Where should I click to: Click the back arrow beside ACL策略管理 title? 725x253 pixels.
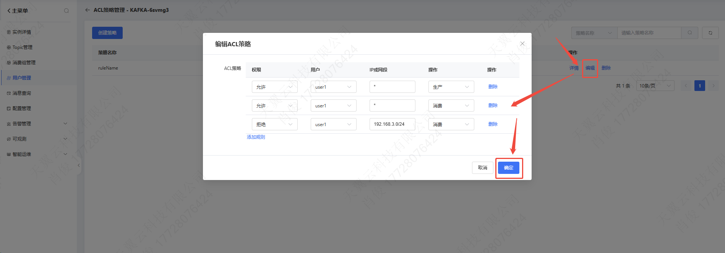click(88, 10)
